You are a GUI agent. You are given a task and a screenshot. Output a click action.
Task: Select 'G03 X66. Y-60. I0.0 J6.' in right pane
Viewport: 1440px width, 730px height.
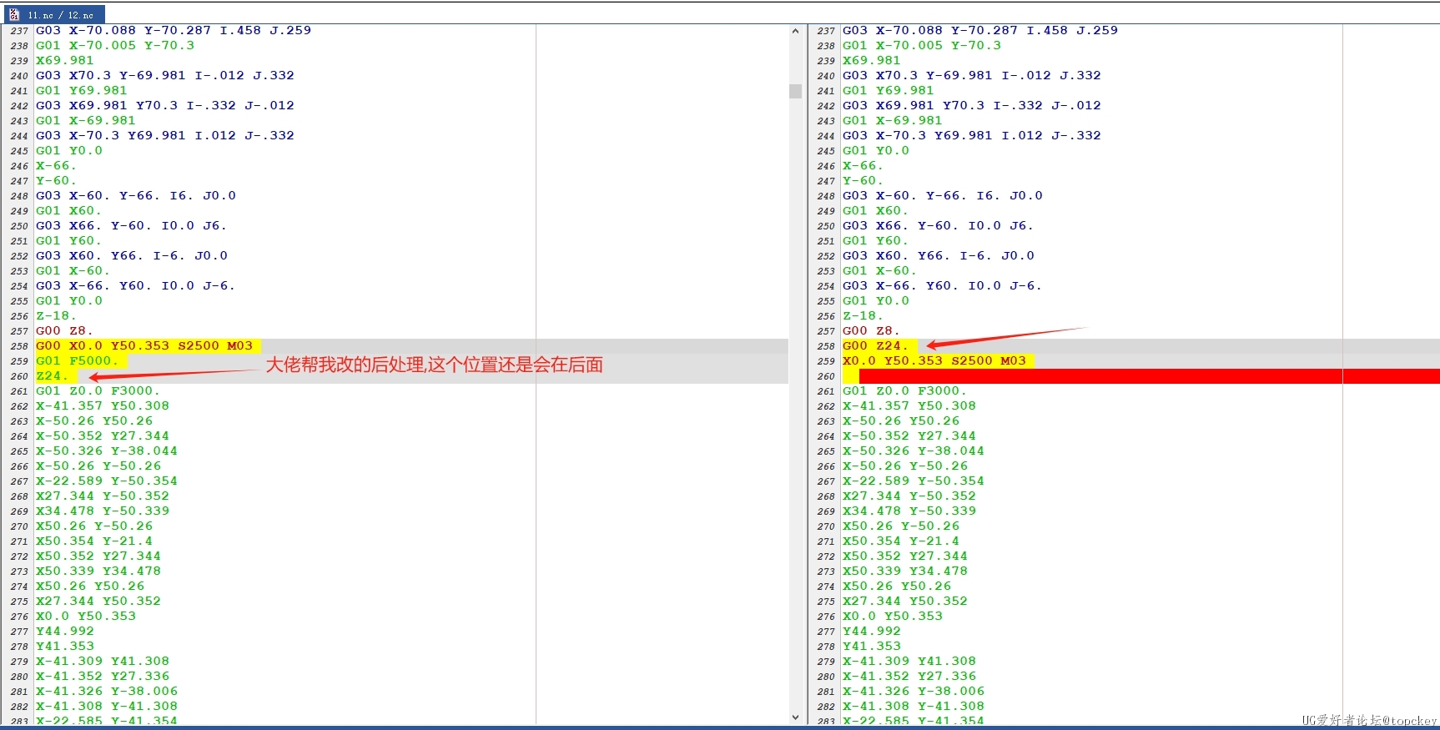pos(939,226)
